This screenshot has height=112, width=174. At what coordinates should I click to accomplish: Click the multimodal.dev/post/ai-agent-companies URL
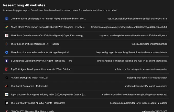[x=146, y=86]
